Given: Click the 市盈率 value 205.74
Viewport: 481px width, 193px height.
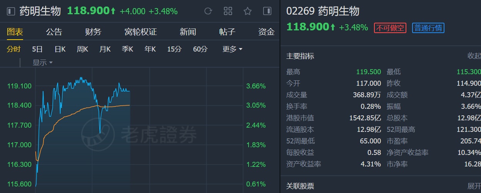Looking at the screenshot, I should point(471,141).
